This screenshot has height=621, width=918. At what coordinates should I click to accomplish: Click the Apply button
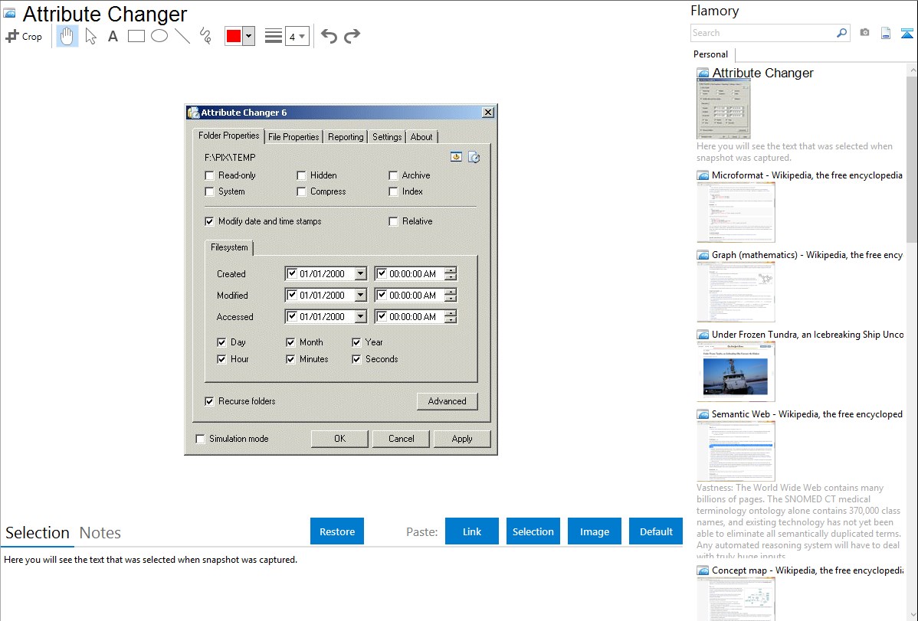tap(462, 439)
